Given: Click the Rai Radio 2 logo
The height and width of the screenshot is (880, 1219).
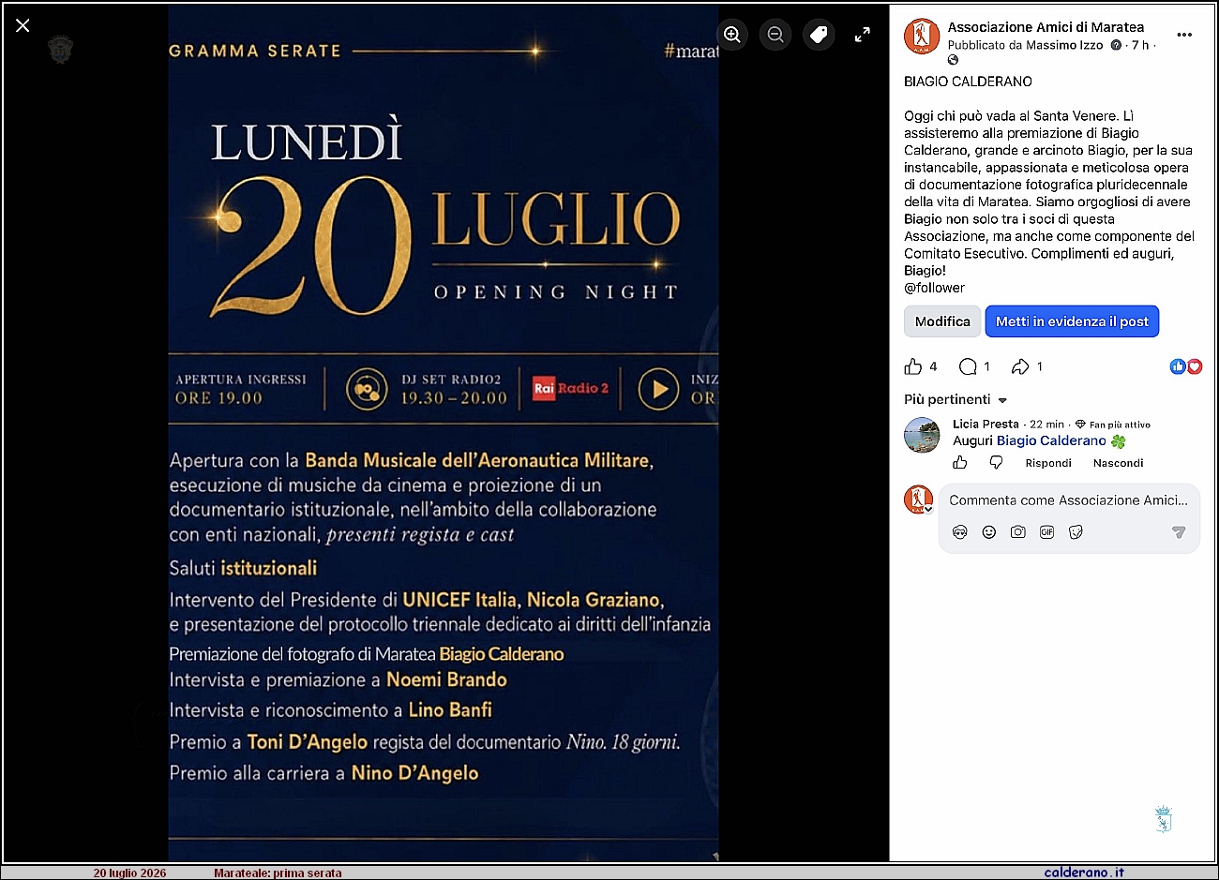Looking at the screenshot, I should tap(571, 388).
